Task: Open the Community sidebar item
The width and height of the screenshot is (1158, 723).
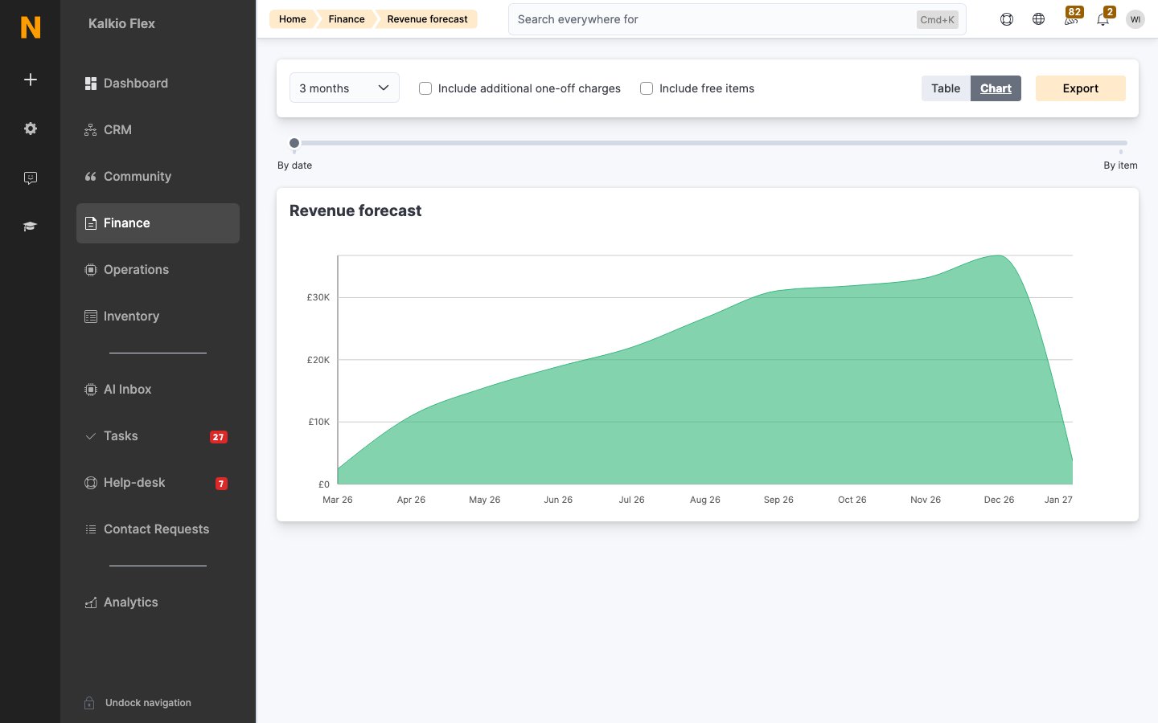Action: [x=158, y=177]
